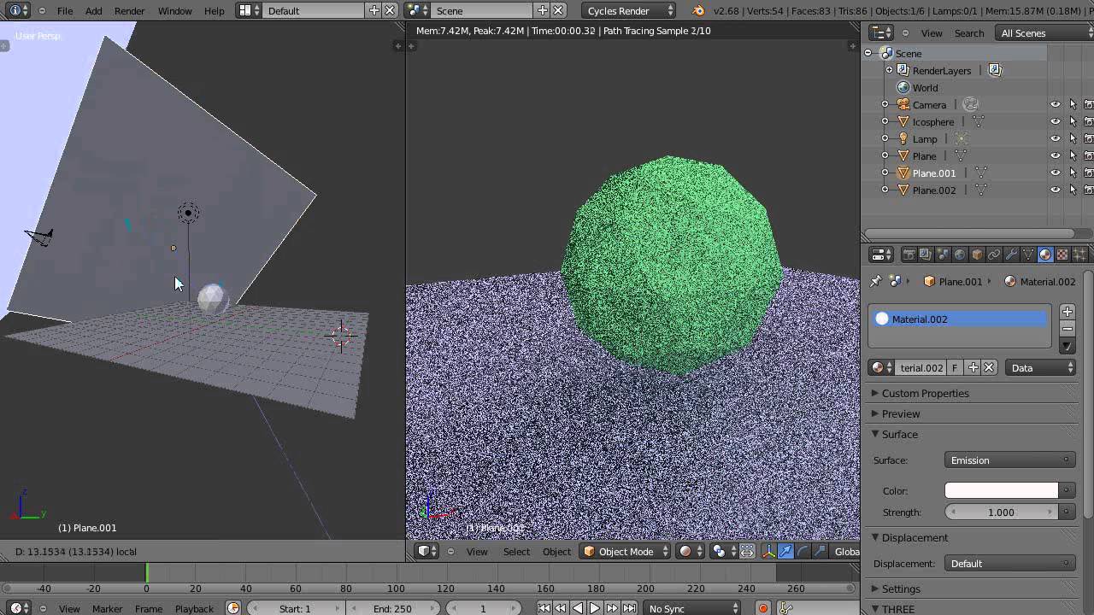Jump to the last frame of the timeline
Viewport: 1094px width, 615px height.
pos(629,608)
